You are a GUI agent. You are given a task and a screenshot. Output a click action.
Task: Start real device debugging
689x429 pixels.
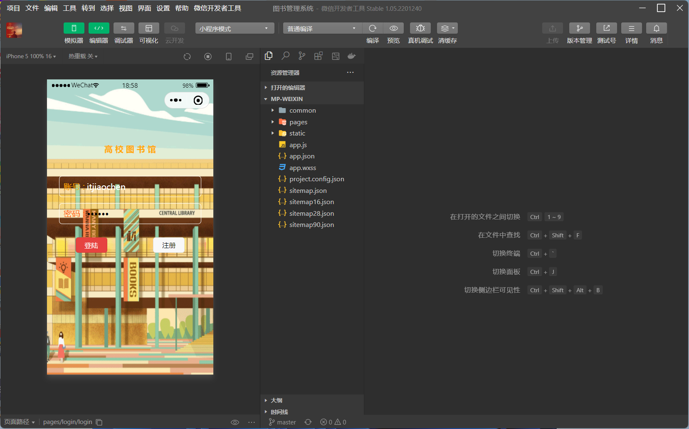coord(420,28)
